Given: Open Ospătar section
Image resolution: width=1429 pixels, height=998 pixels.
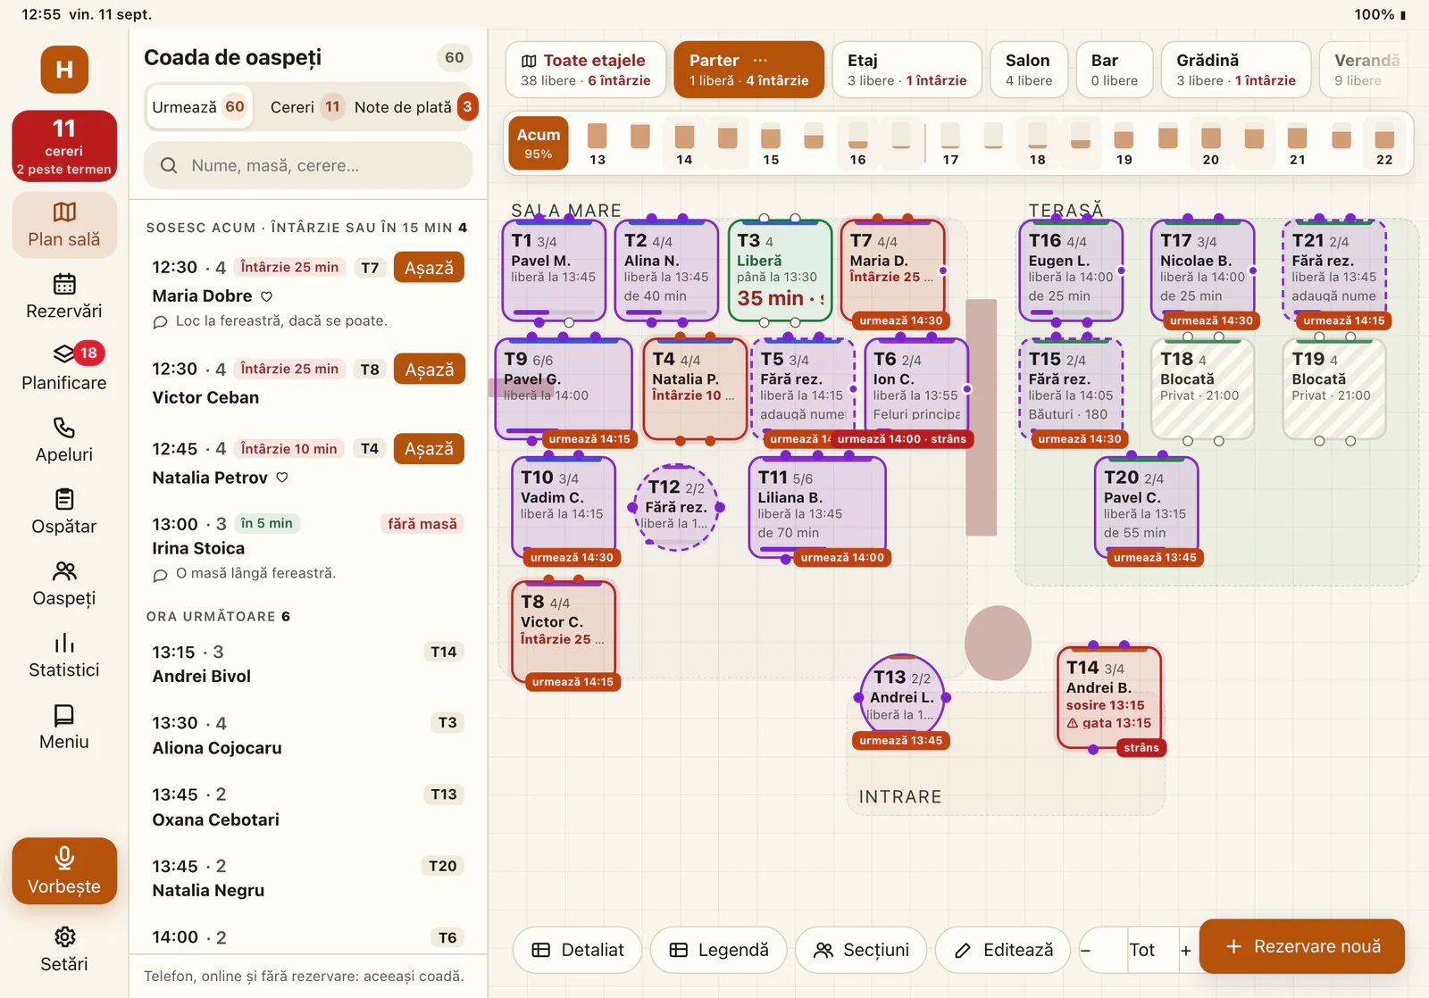Looking at the screenshot, I should (64, 511).
